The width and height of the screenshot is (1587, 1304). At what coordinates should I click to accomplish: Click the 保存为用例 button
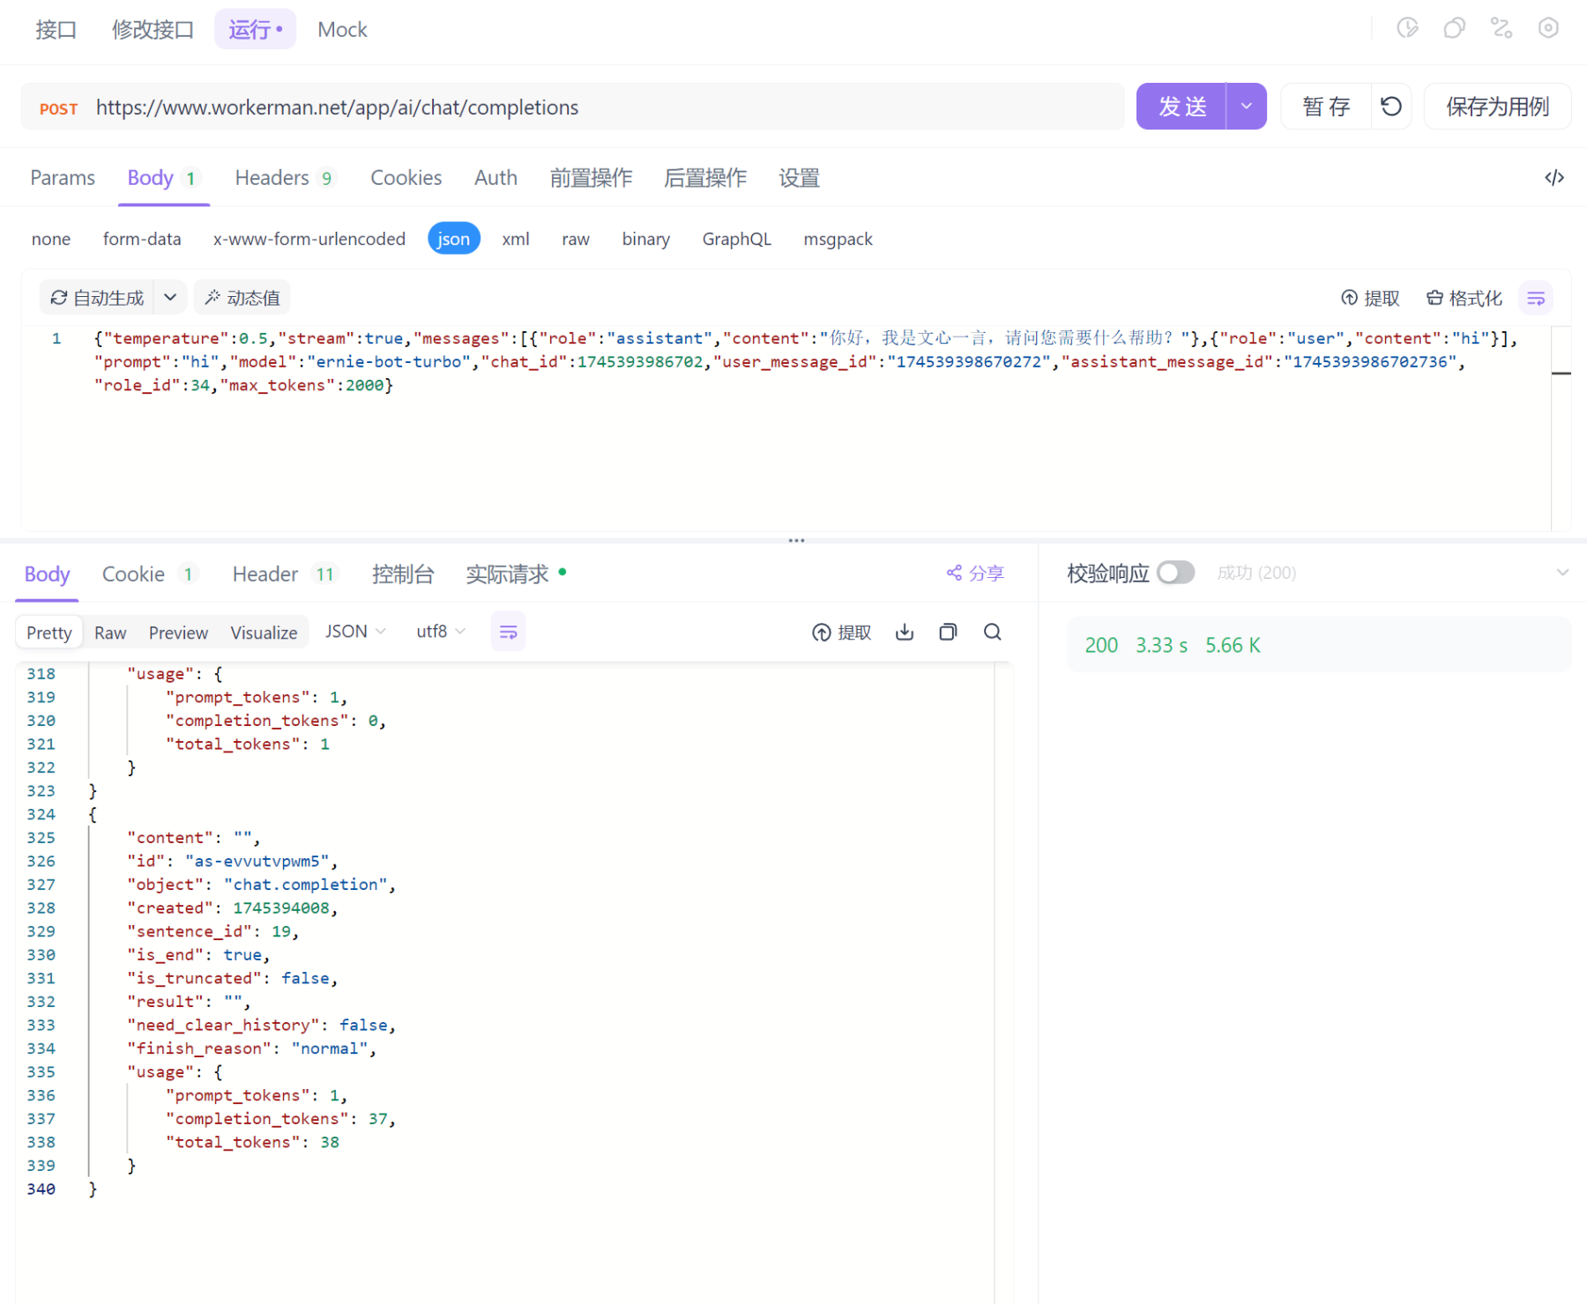pos(1496,107)
